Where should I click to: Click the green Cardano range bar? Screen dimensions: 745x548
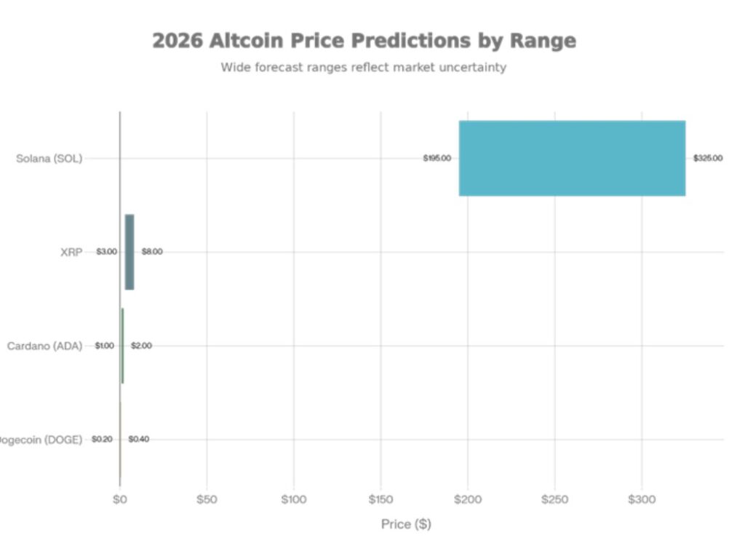[122, 346]
